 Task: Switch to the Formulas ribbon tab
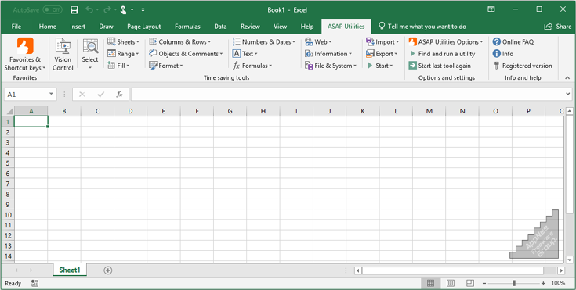[188, 27]
